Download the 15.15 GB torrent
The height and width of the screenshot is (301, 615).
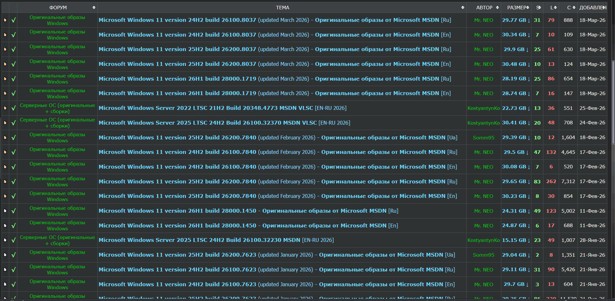[516, 241]
